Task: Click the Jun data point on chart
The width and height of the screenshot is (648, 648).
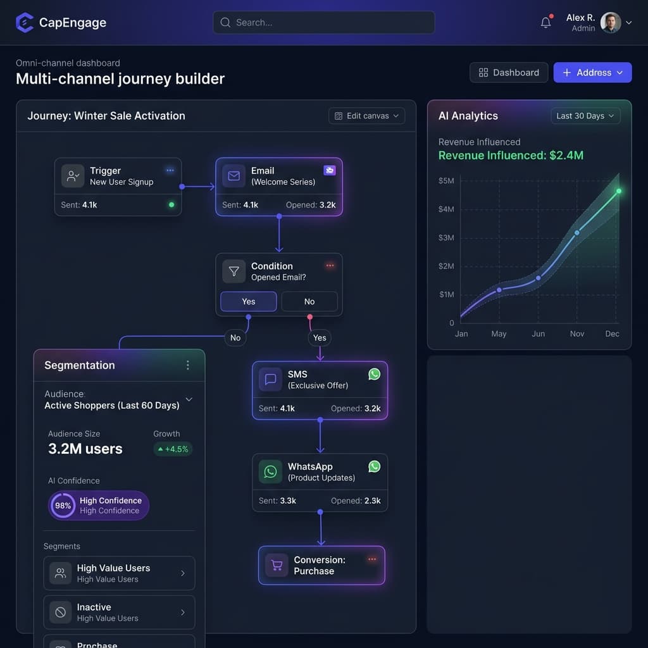Action: pos(538,278)
